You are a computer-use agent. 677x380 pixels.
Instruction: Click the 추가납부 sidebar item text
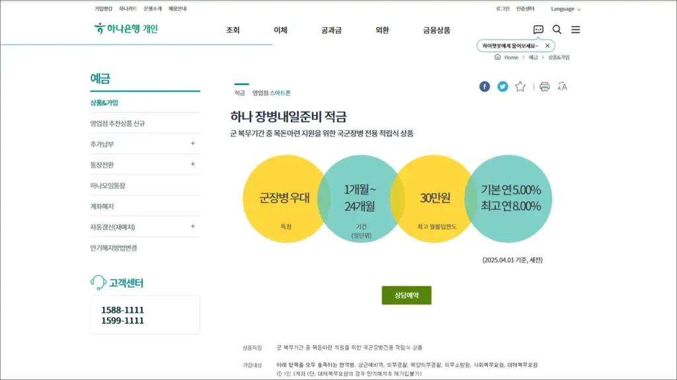(102, 144)
